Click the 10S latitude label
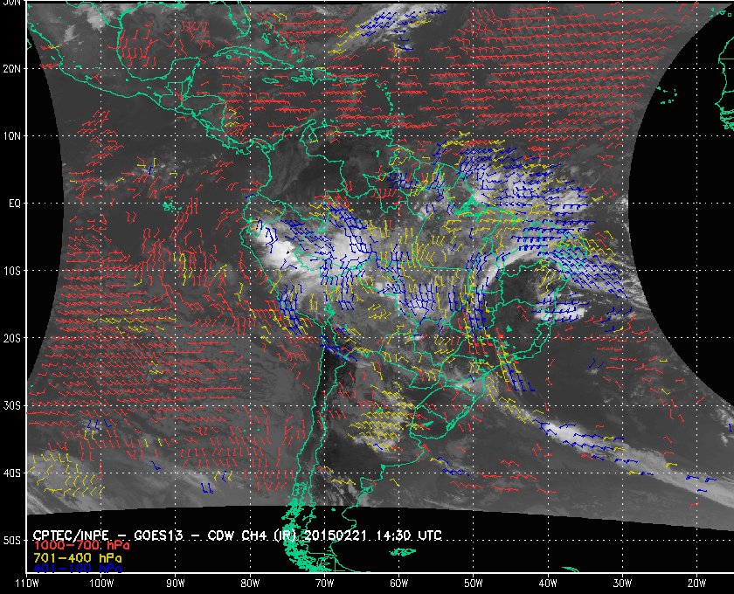This screenshot has width=734, height=594. [12, 271]
